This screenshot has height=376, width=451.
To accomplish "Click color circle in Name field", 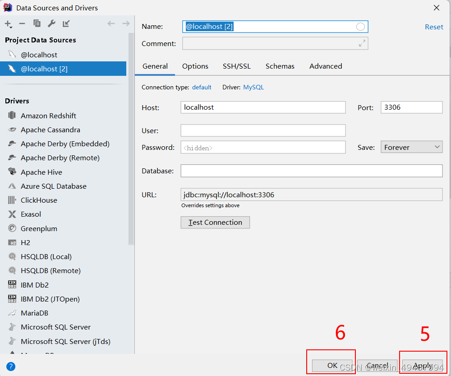I will 360,27.
